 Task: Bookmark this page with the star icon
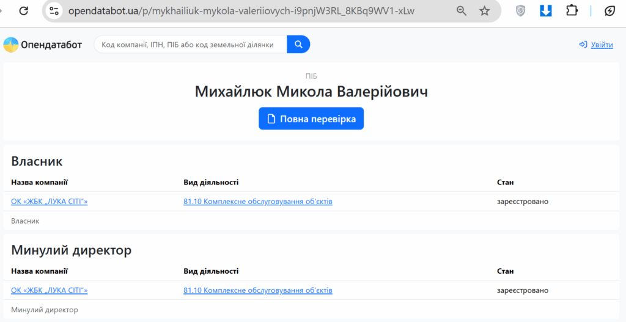[x=485, y=11]
